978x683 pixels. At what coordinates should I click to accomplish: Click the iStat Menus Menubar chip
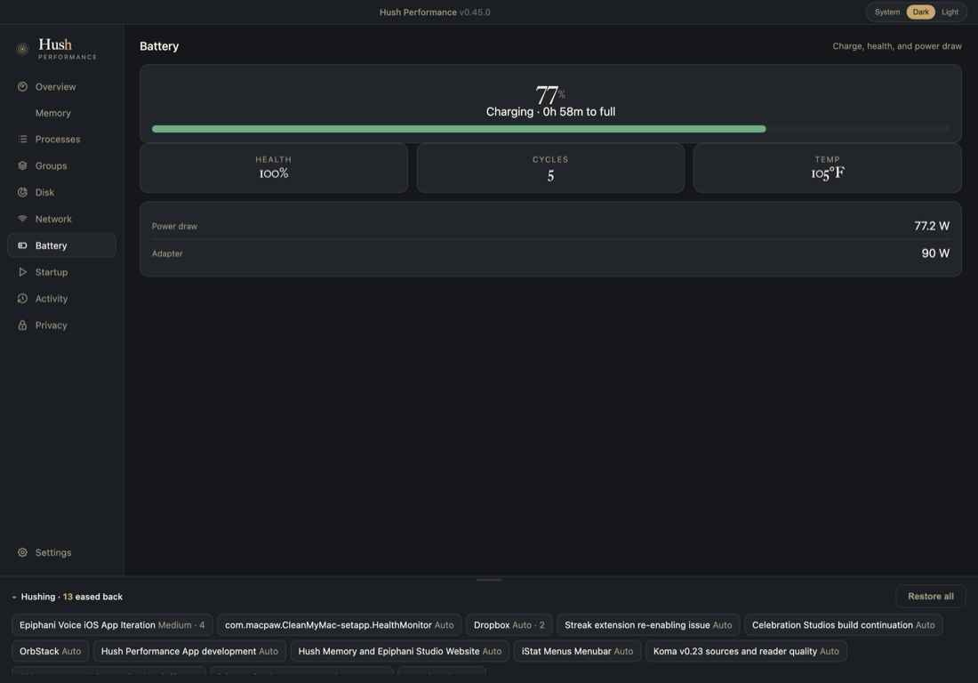pyautogui.click(x=577, y=651)
